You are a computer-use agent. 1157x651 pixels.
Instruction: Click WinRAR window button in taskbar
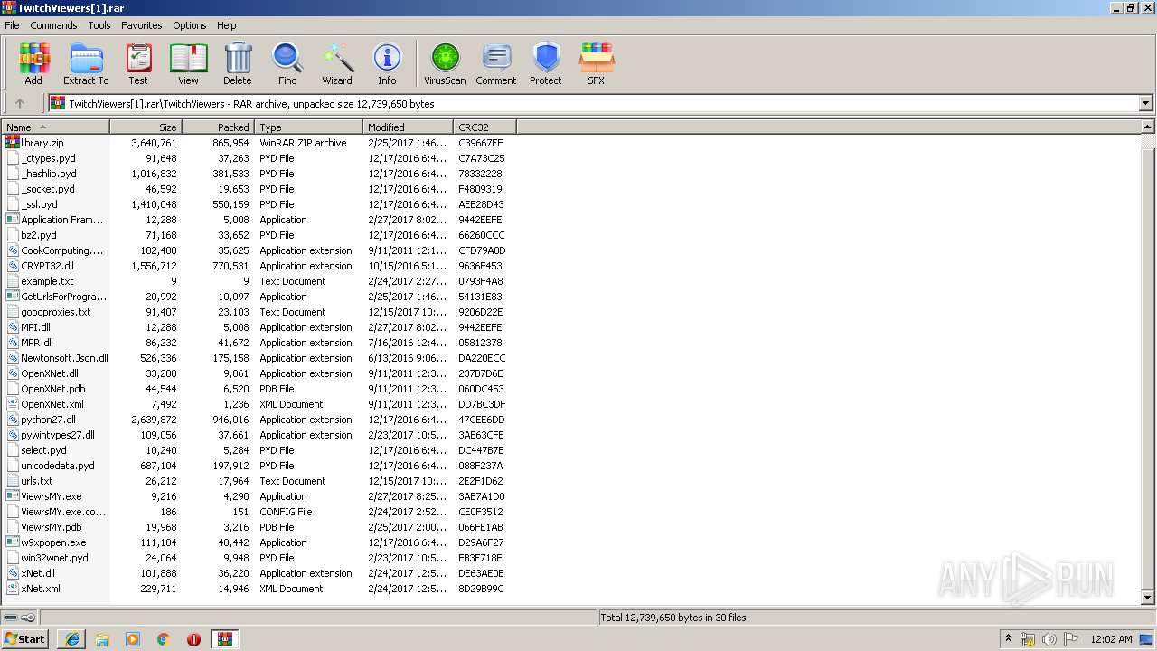click(225, 639)
